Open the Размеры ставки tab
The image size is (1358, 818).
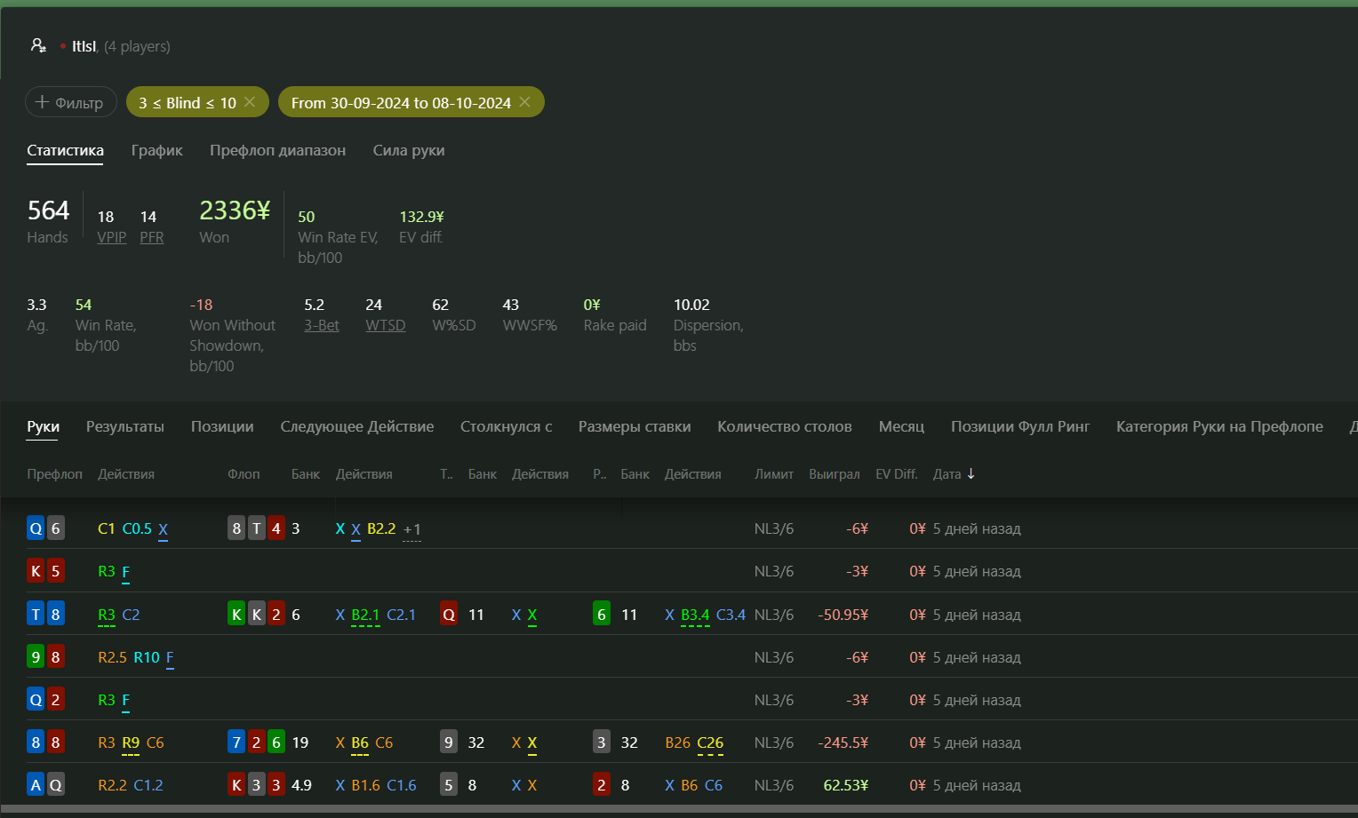635,426
